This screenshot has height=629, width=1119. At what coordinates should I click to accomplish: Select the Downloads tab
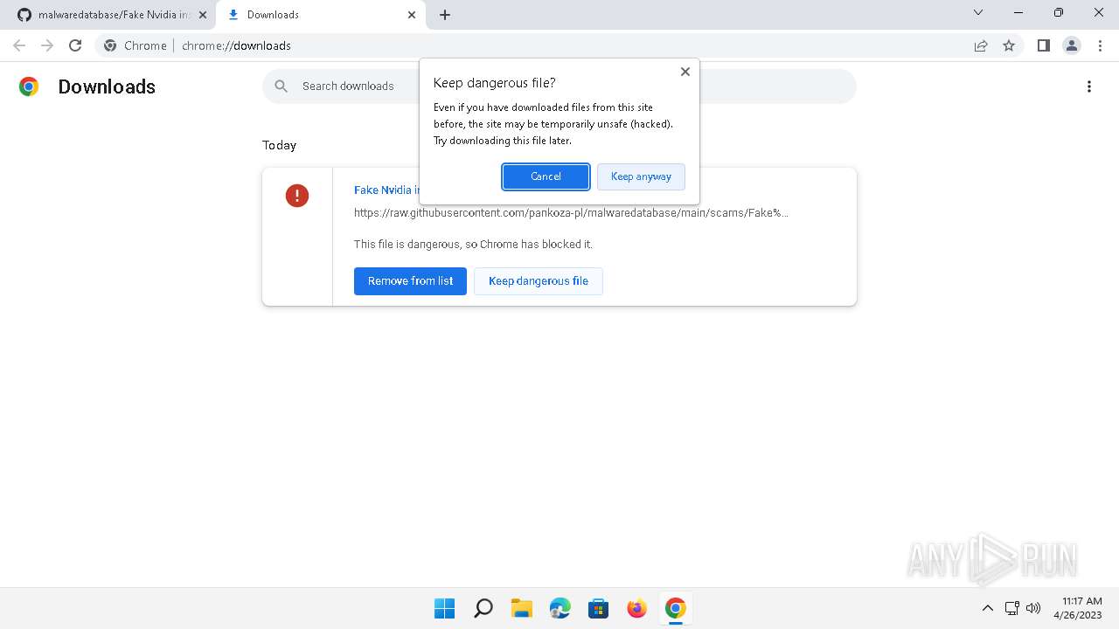click(320, 15)
